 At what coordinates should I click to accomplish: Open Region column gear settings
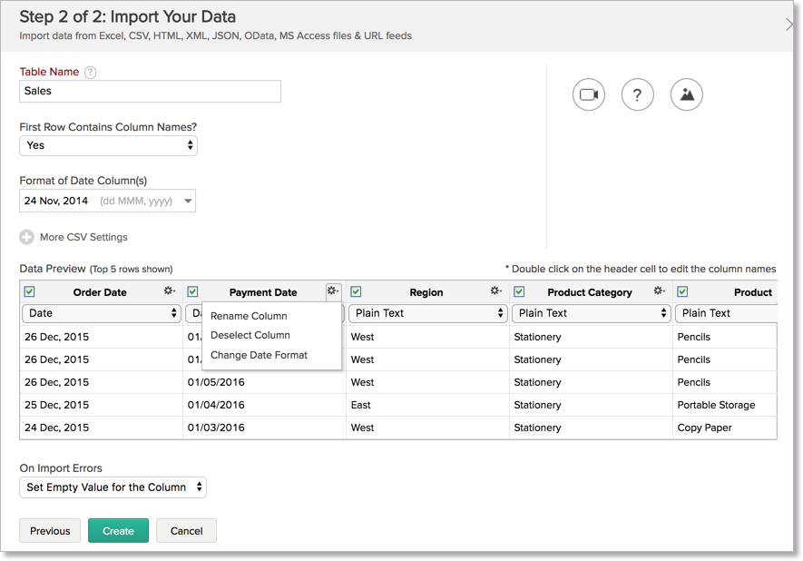(496, 291)
